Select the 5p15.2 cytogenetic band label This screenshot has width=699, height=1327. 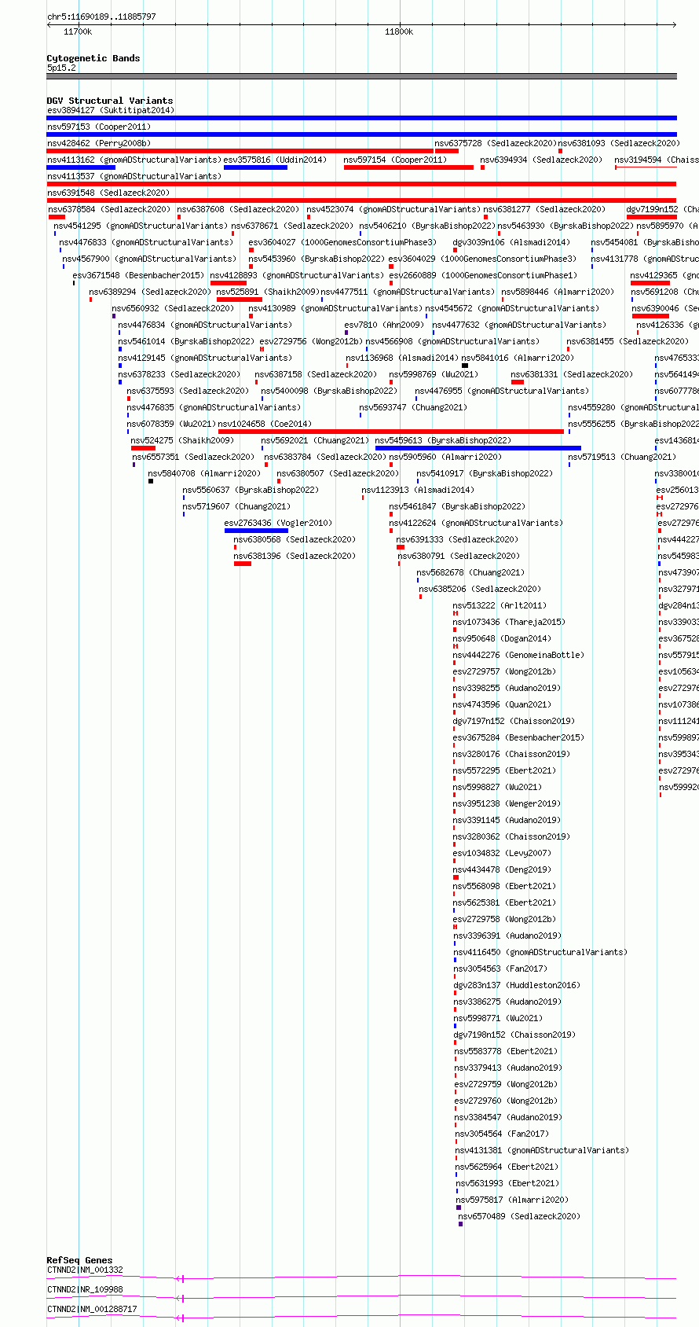(x=61, y=68)
